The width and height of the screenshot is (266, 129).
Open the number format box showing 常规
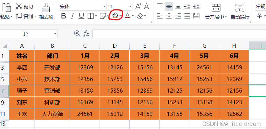point(261,7)
